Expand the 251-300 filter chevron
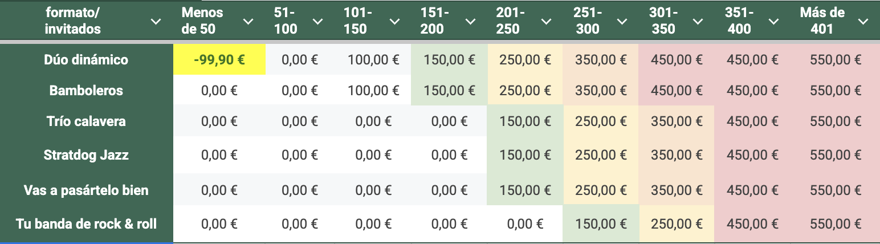 point(622,22)
